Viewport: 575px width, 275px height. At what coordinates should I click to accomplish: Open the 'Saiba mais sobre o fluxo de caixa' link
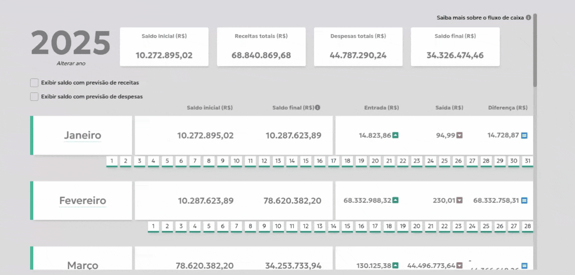tap(480, 18)
